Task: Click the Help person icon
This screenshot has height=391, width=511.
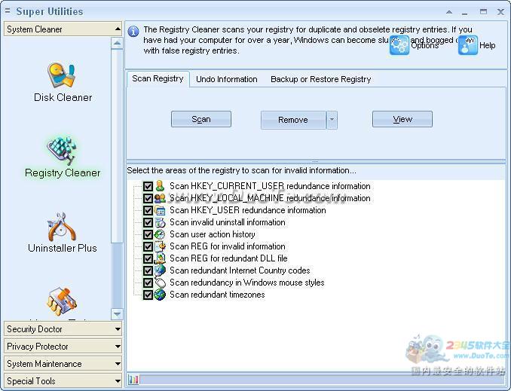Action: point(467,45)
